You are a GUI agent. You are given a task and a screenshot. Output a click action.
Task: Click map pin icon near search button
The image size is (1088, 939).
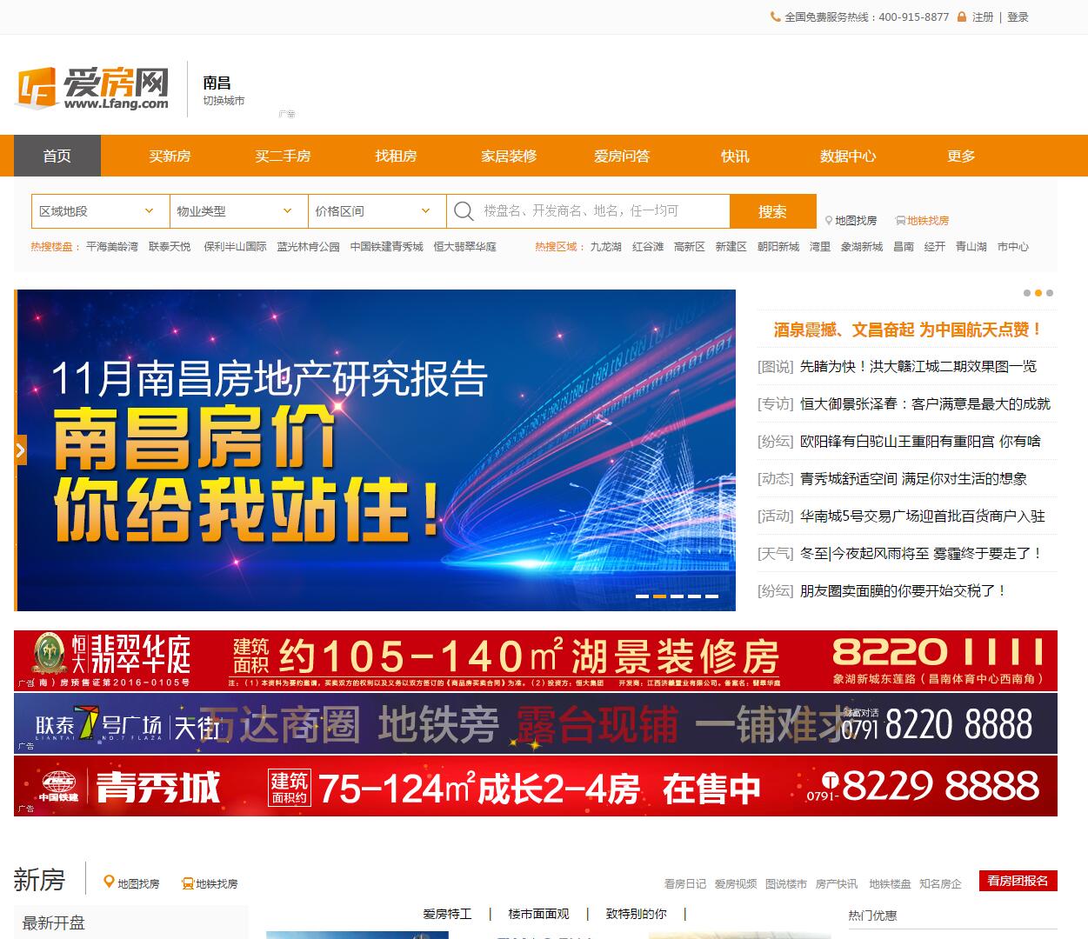tap(829, 220)
